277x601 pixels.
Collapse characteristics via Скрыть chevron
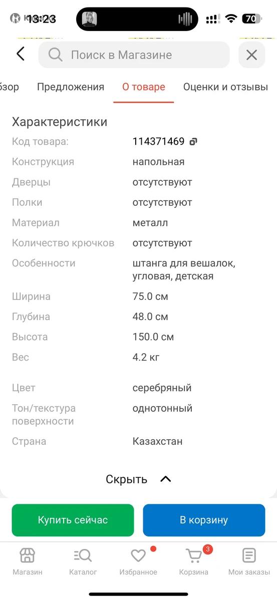(x=165, y=479)
